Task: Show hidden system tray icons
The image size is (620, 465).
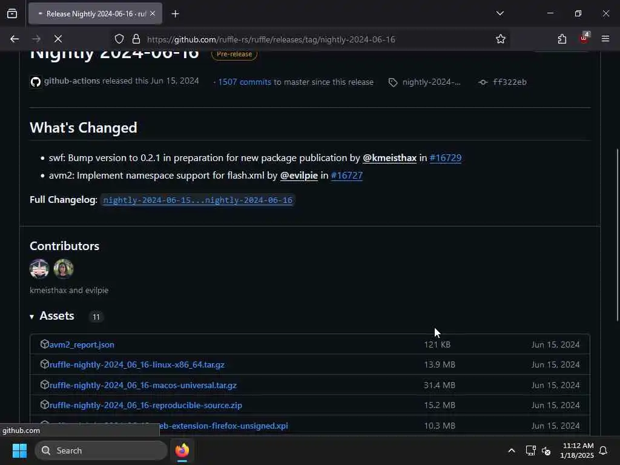Action: (511, 450)
